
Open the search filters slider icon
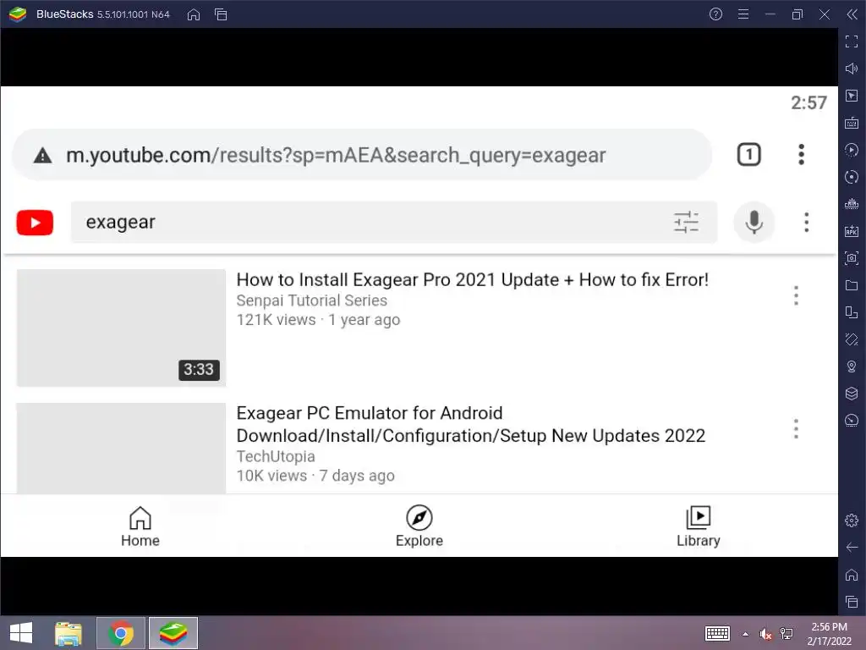[x=686, y=223]
